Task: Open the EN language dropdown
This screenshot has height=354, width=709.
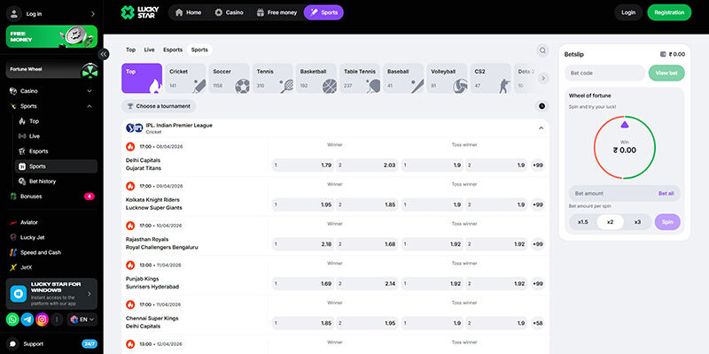Action: click(82, 319)
